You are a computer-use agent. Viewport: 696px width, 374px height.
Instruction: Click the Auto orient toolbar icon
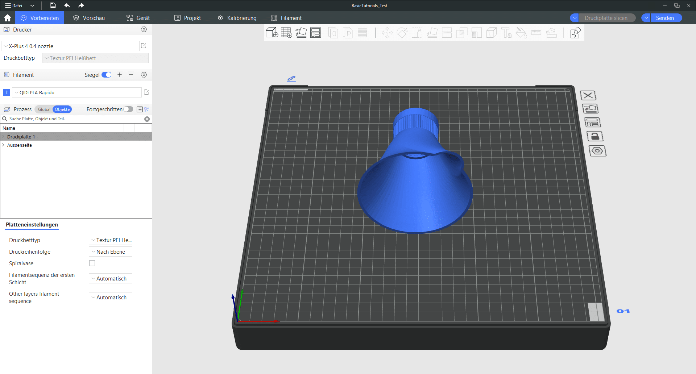tap(301, 33)
